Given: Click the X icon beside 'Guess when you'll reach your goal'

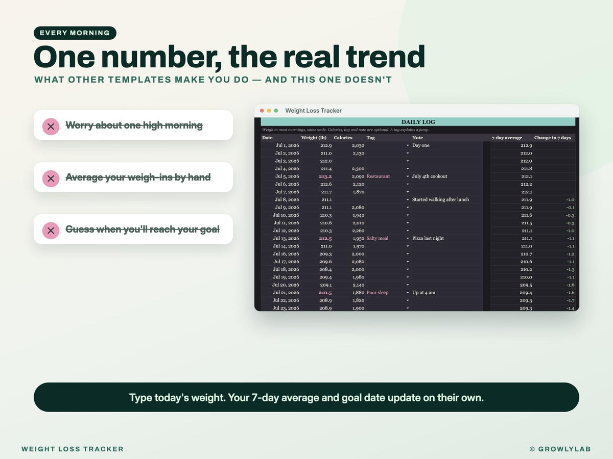Looking at the screenshot, I should 51,230.
